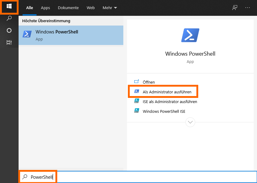Open Cortana circle icon

click(x=9, y=30)
